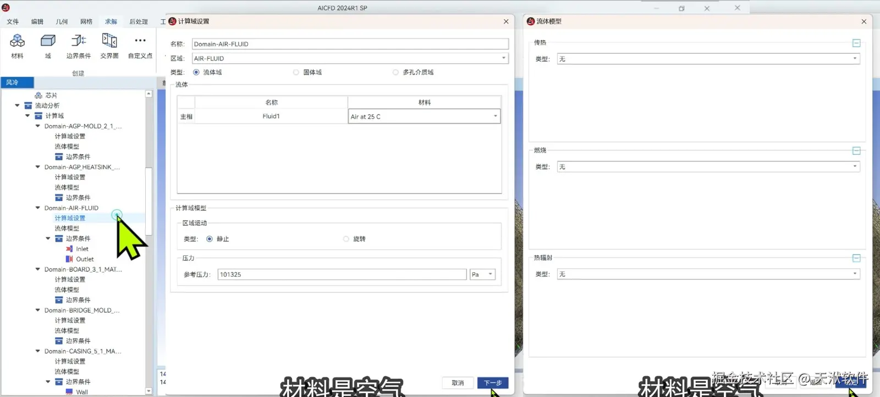
Task: Click the 取消 button
Action: (458, 383)
